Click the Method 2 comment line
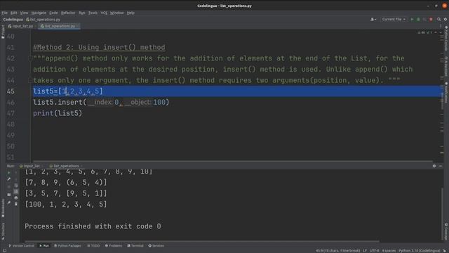Viewport: 449px width, 253px height. point(99,47)
